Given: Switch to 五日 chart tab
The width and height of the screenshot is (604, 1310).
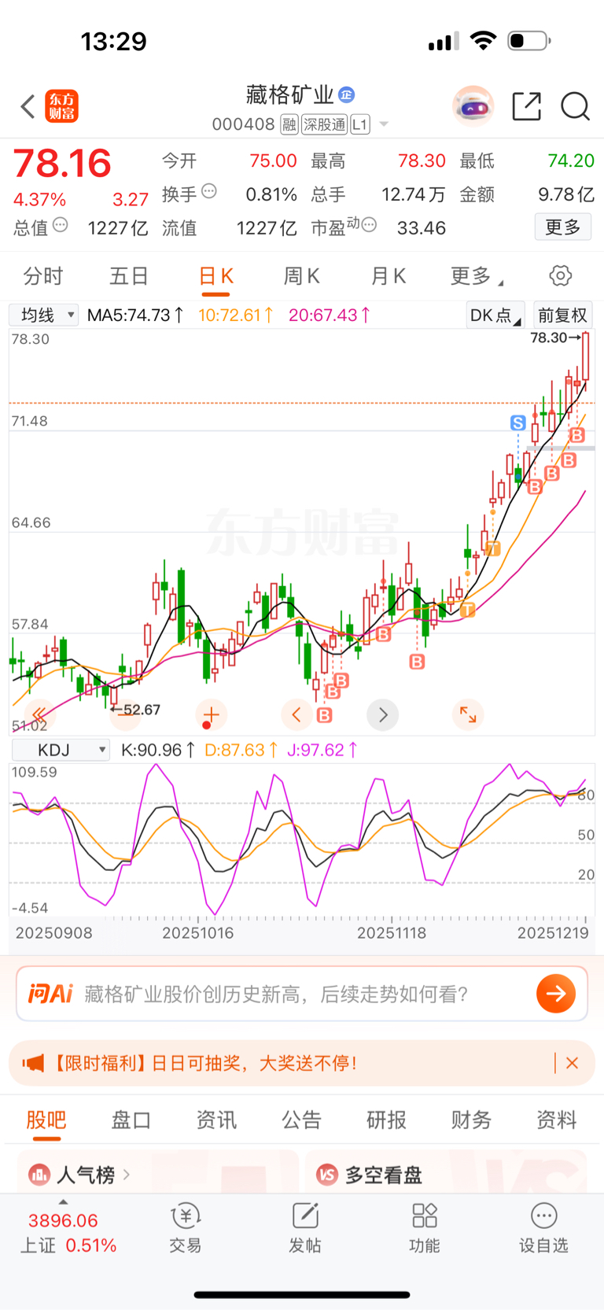Looking at the screenshot, I should (129, 276).
